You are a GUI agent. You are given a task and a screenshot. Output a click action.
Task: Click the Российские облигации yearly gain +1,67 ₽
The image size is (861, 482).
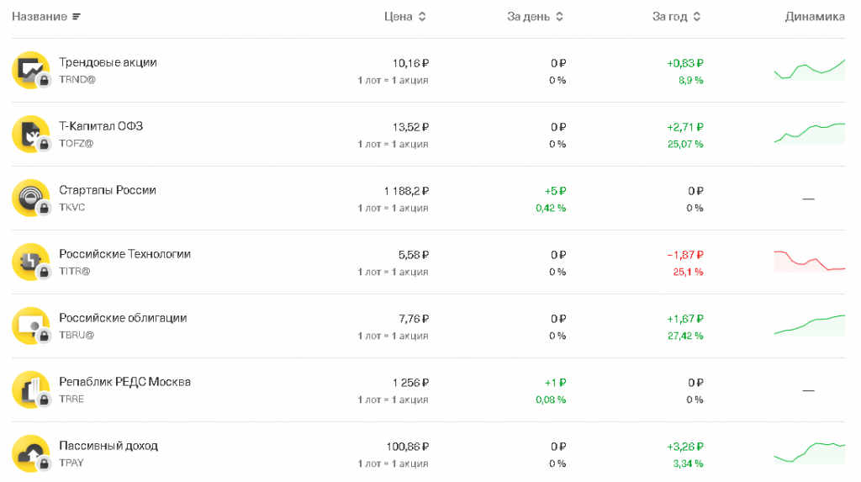coord(684,319)
